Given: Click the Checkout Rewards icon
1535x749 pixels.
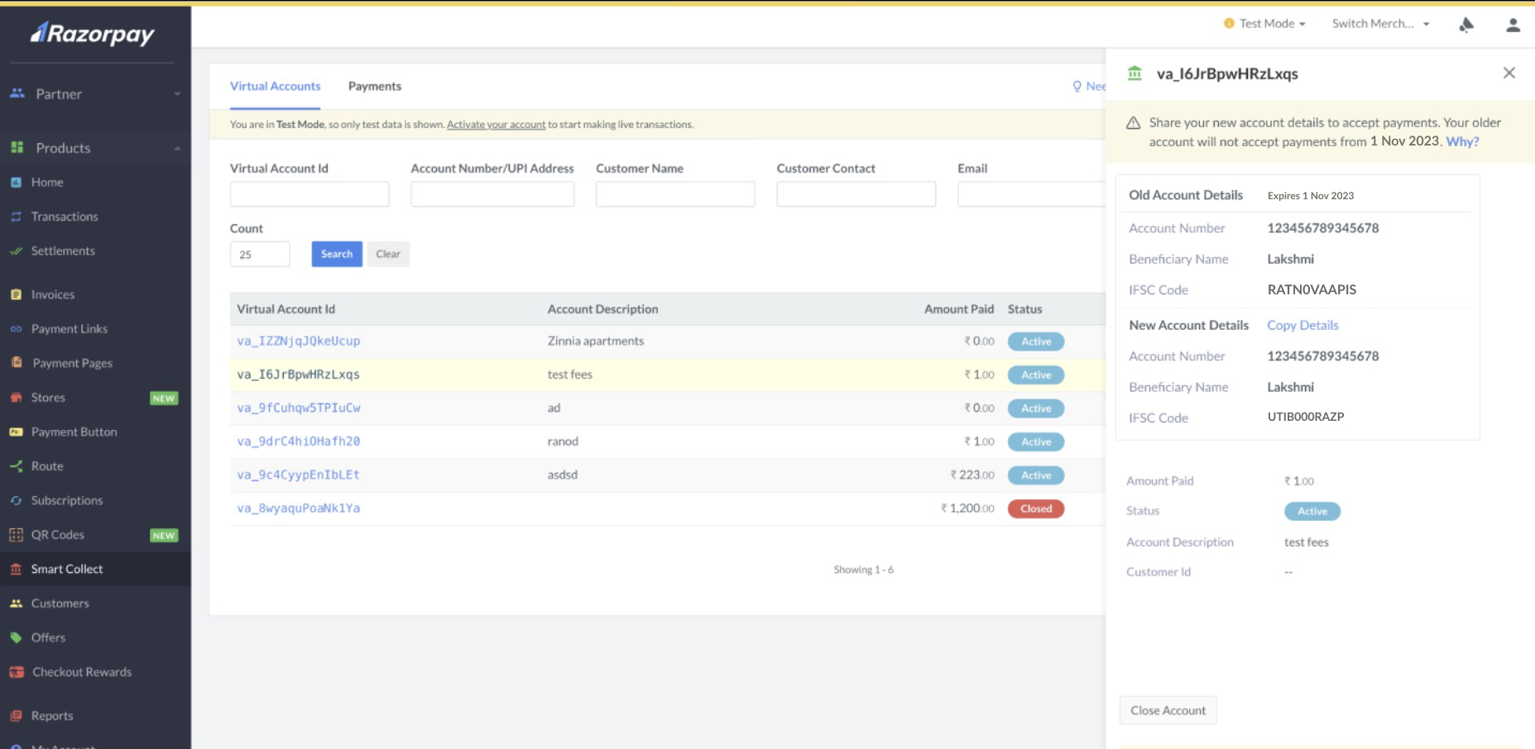Looking at the screenshot, I should point(17,672).
